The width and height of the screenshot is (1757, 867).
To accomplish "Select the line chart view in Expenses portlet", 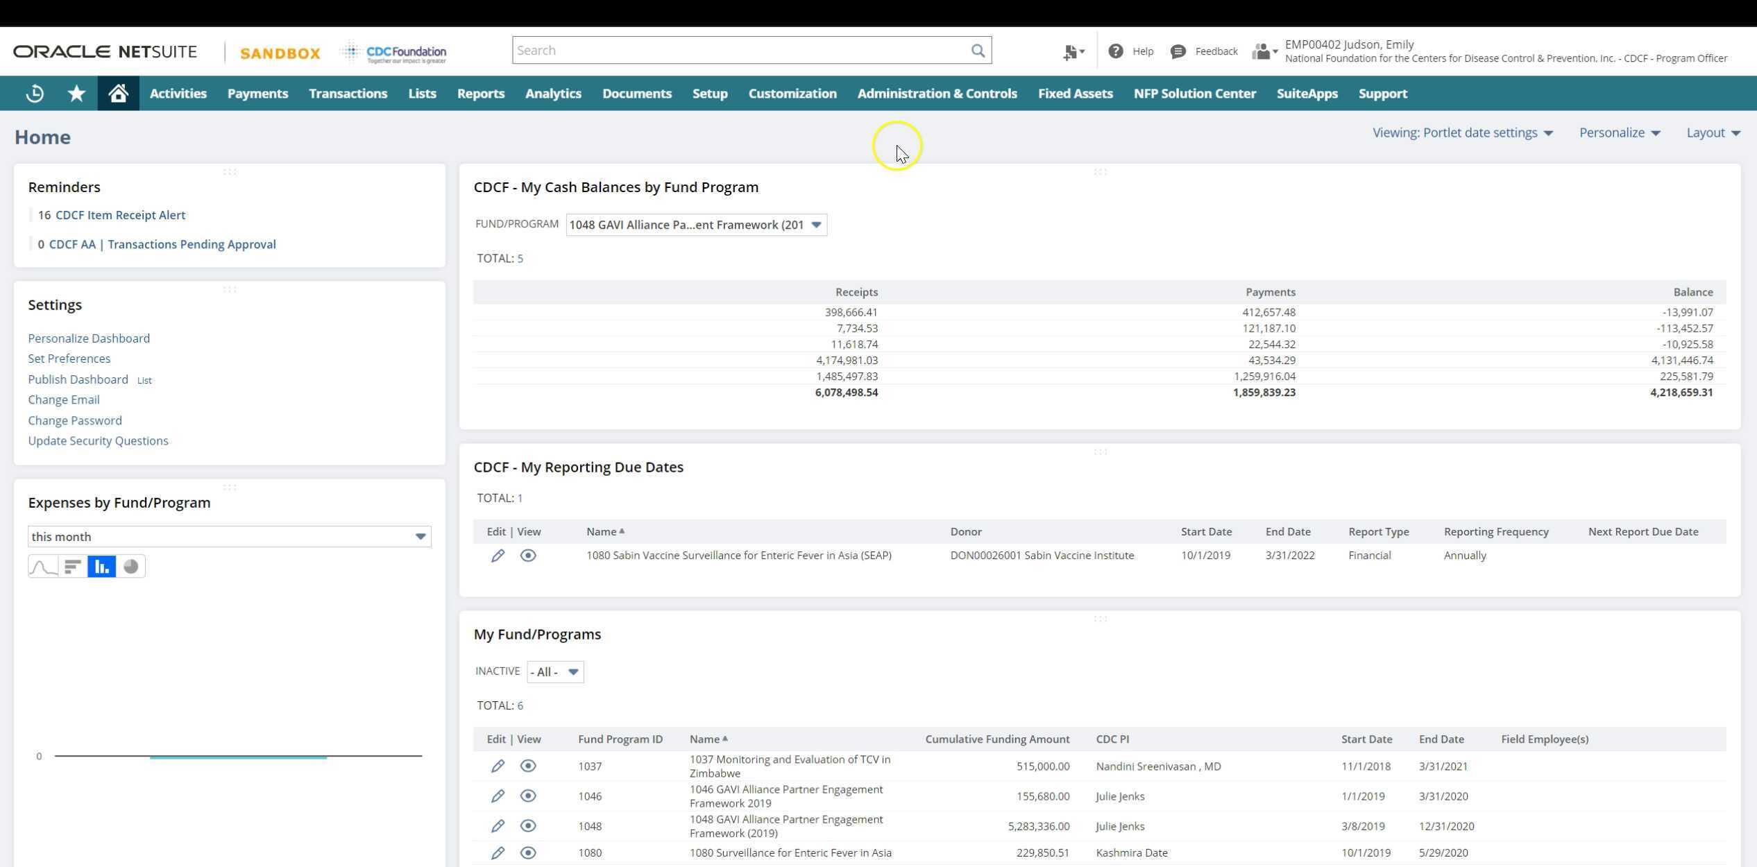I will coord(42,566).
